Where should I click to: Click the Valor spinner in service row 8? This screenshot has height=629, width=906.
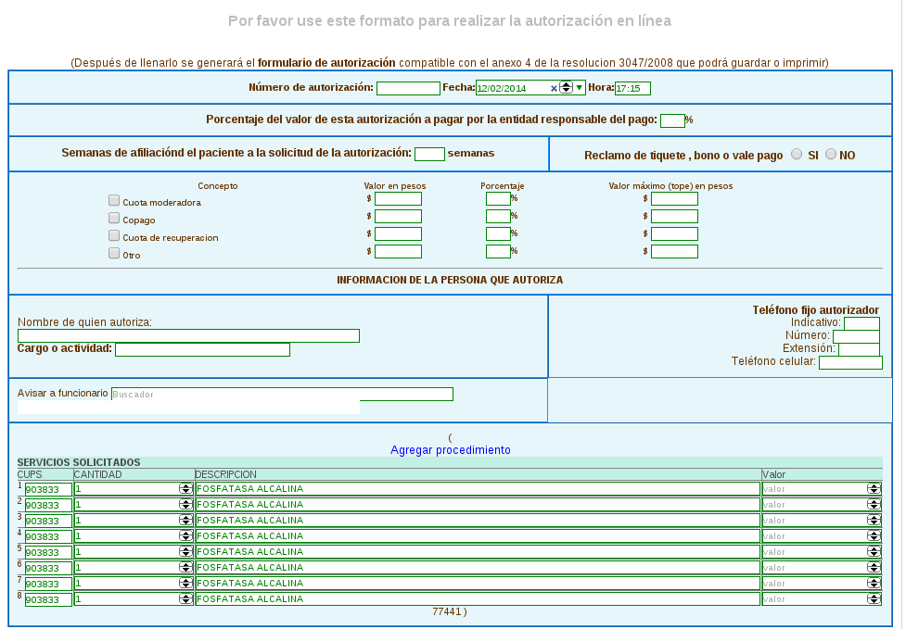pyautogui.click(x=874, y=599)
